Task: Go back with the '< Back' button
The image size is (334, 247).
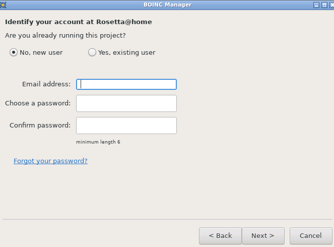Action: [x=220, y=236]
